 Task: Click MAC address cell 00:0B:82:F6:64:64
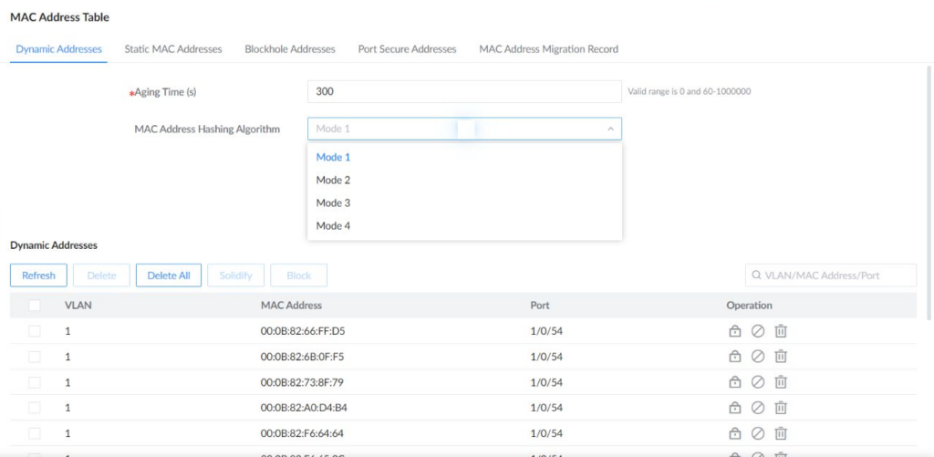pos(303,433)
